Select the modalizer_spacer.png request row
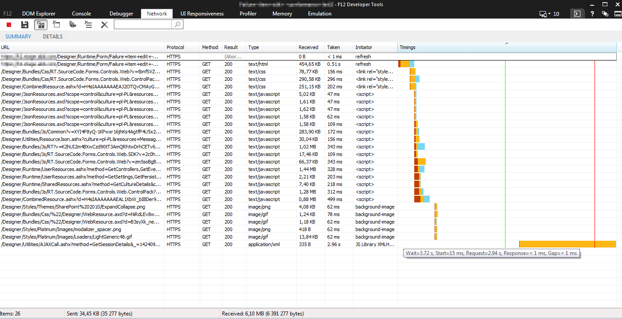This screenshot has height=319, width=622. (308, 229)
